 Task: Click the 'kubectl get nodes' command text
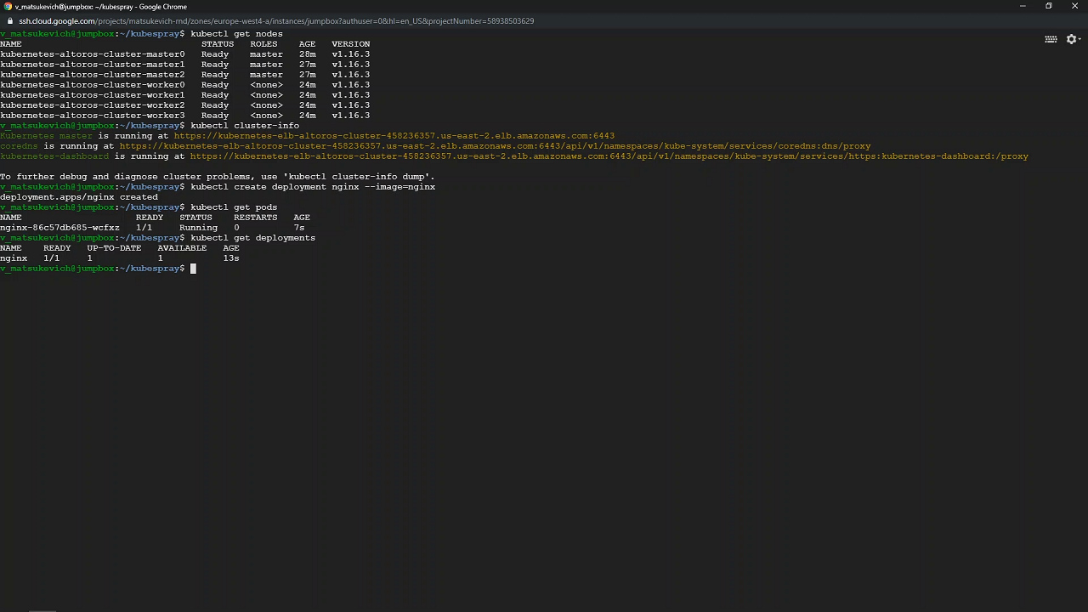pyautogui.click(x=236, y=34)
